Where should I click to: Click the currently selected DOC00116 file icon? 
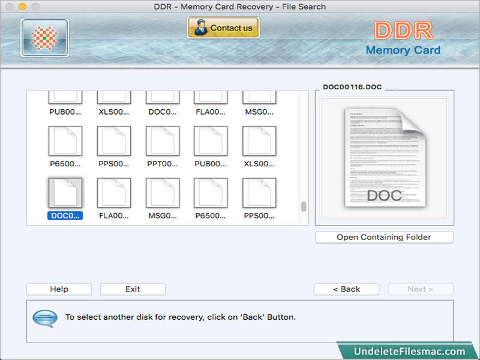(x=65, y=193)
